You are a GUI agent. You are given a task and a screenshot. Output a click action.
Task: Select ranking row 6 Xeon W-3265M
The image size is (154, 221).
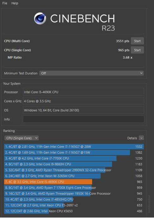(74, 176)
